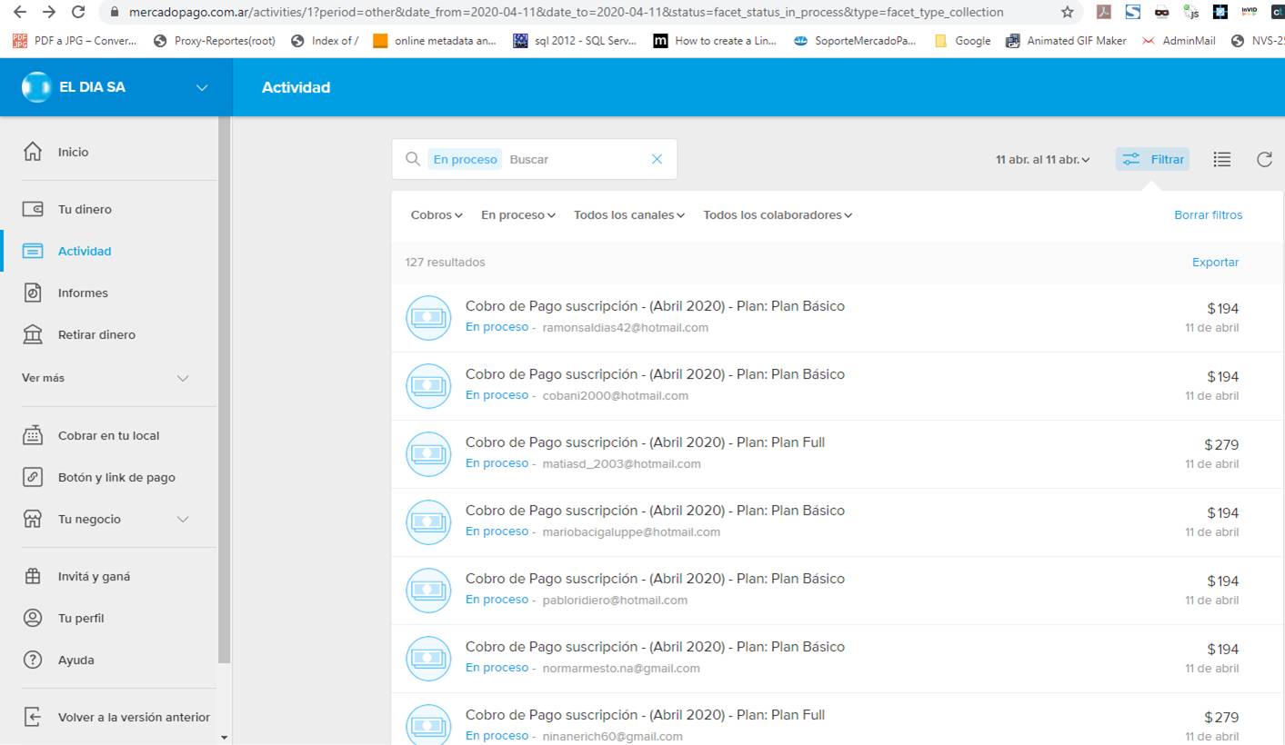Click the 'Borrar filtros' link
The image size is (1285, 745).
(1208, 215)
